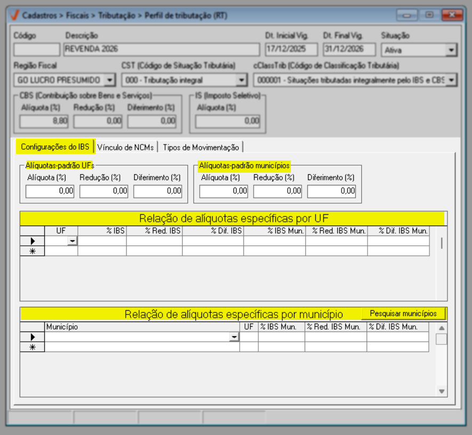Open the Tipos de Movimentação tab
The image size is (472, 435).
coord(201,147)
